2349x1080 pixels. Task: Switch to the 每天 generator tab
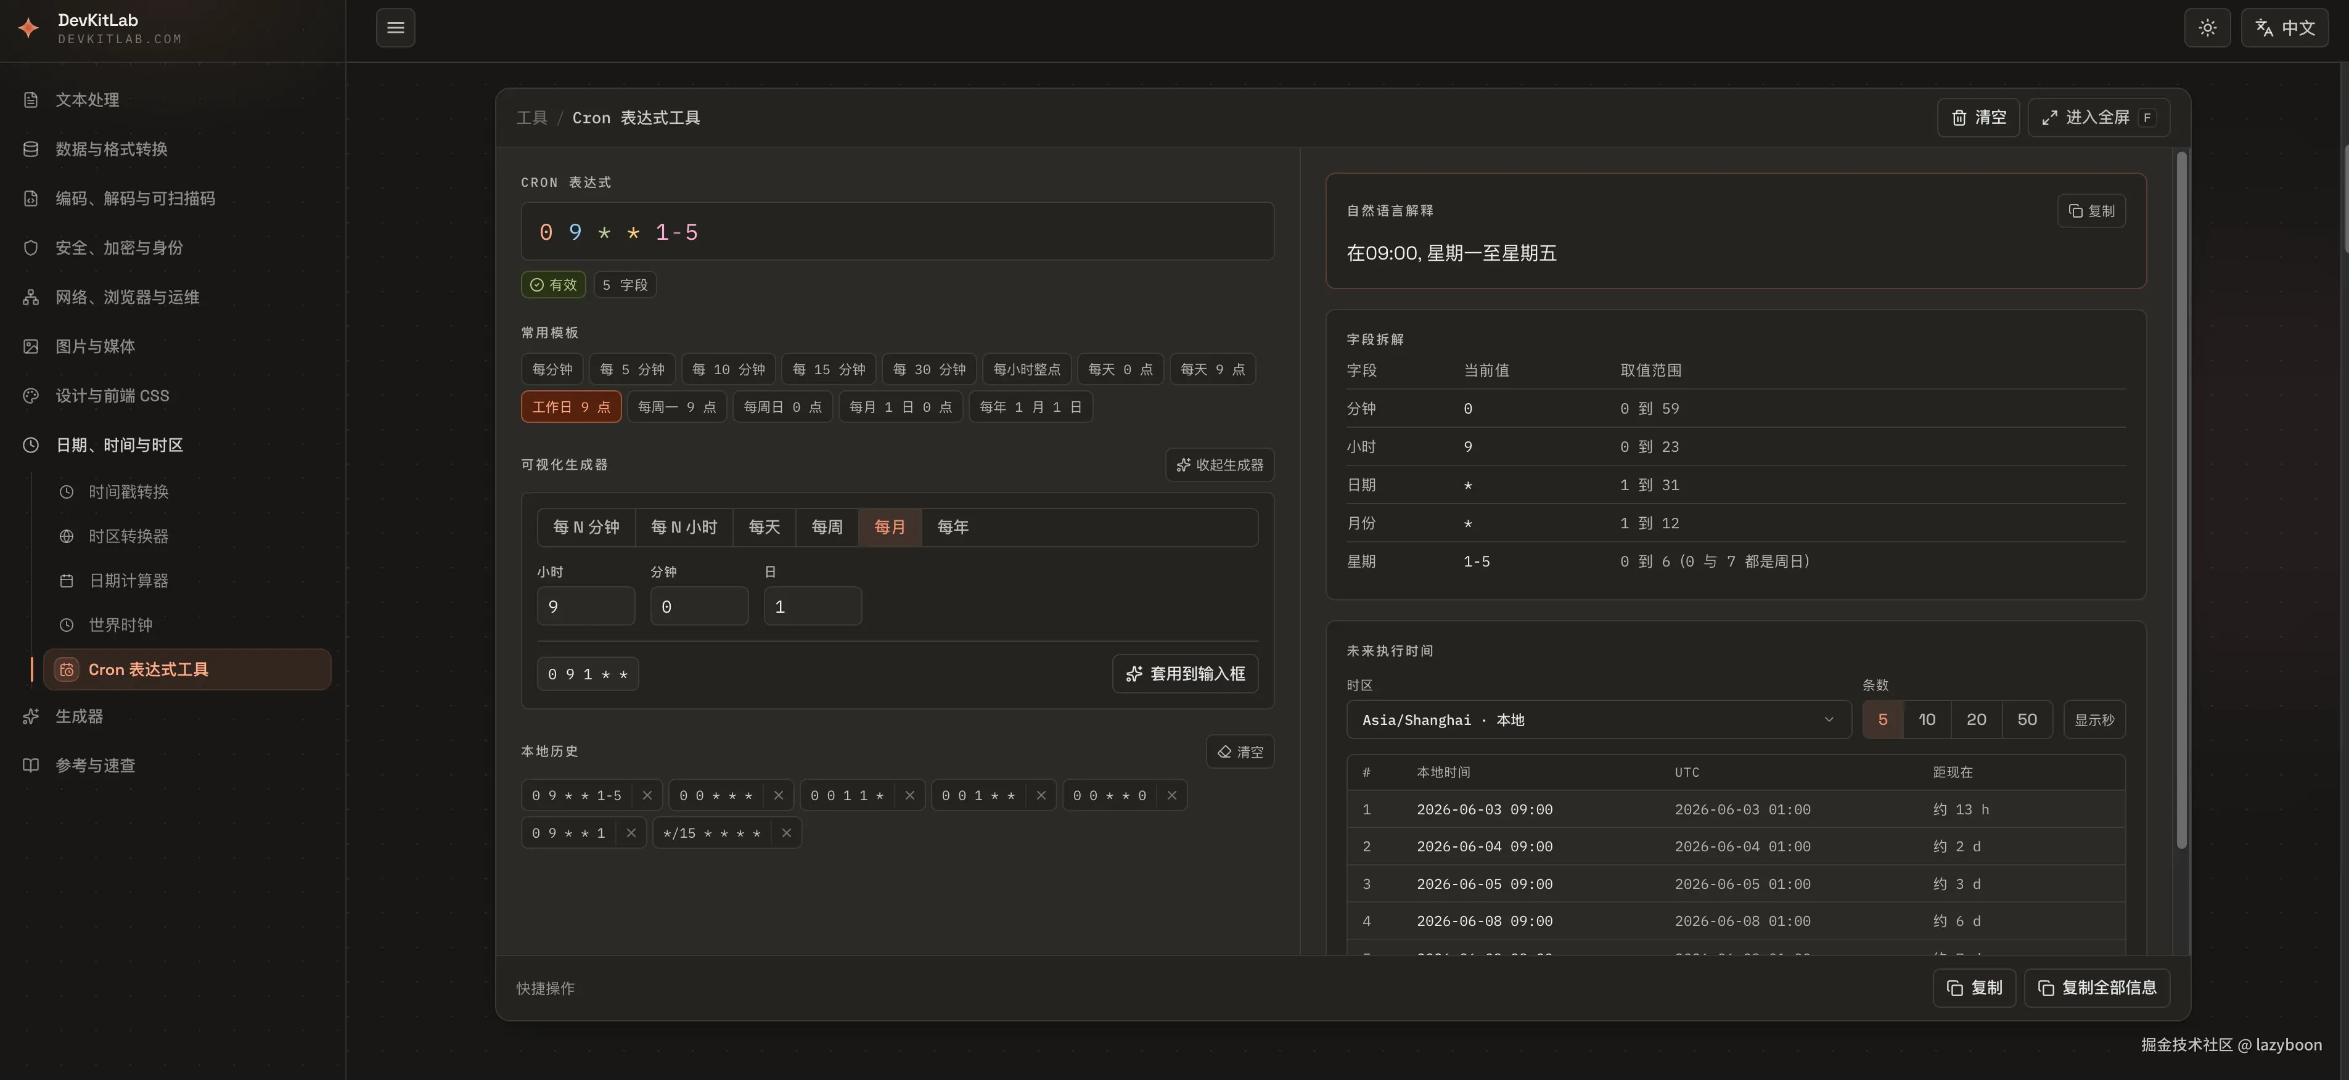tap(764, 527)
